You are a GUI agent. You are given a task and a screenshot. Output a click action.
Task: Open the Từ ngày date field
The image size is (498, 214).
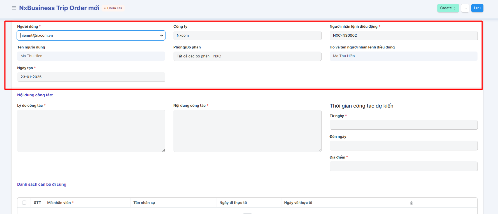pyautogui.click(x=403, y=125)
